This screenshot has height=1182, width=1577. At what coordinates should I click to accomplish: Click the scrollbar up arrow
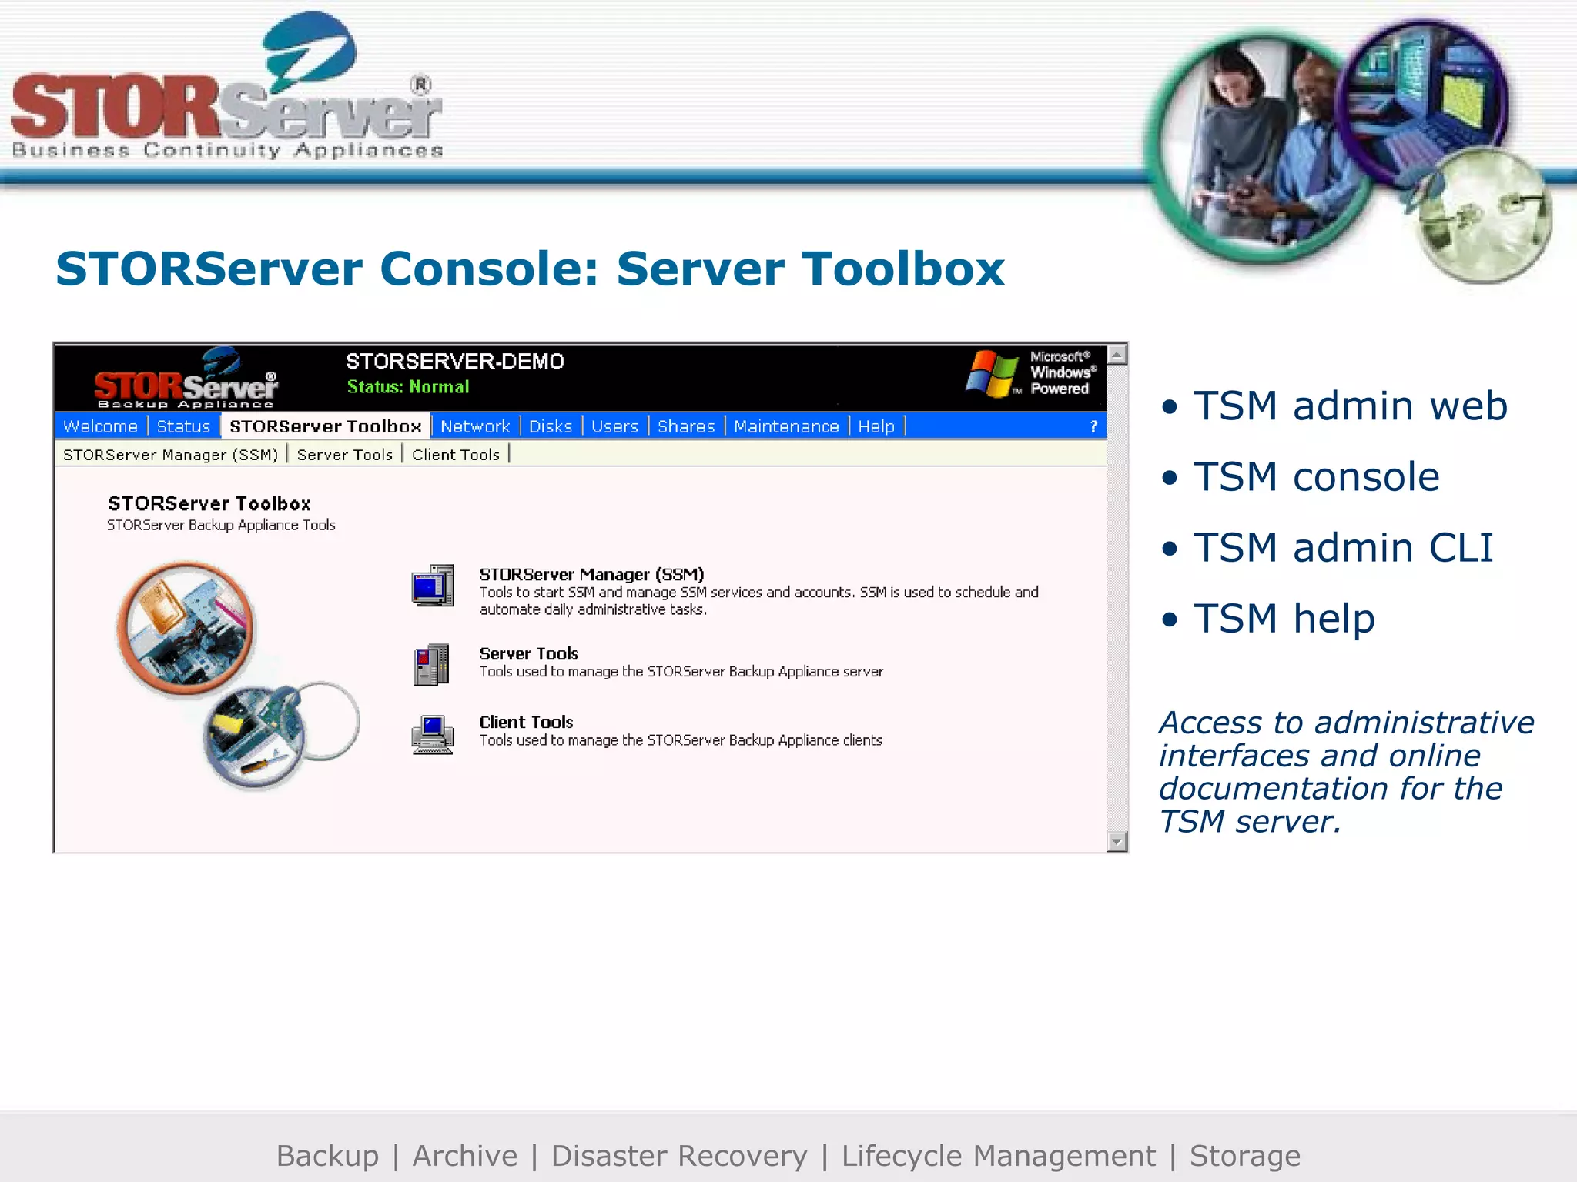1117,355
